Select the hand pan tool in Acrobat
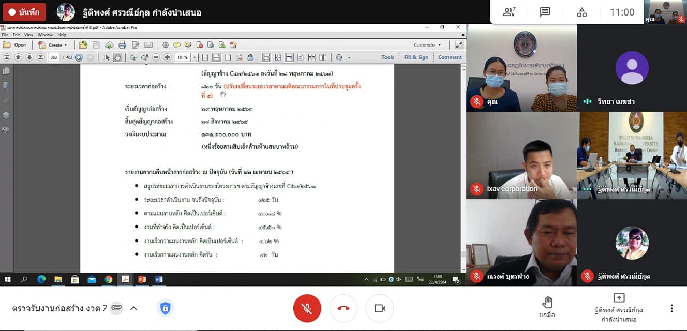 (x=117, y=57)
